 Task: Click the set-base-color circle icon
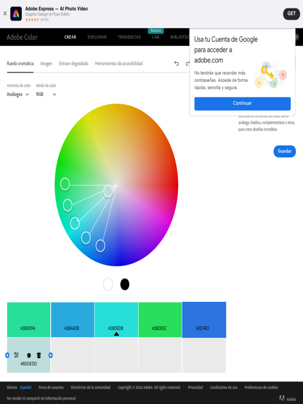29,355
